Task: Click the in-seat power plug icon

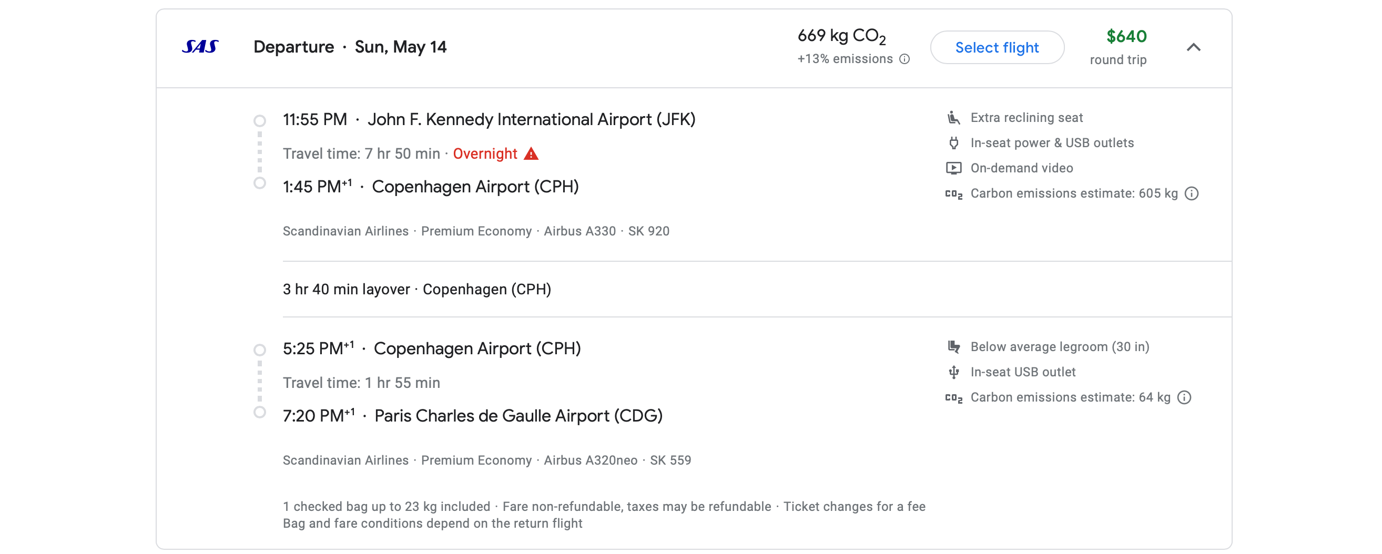Action: click(953, 142)
